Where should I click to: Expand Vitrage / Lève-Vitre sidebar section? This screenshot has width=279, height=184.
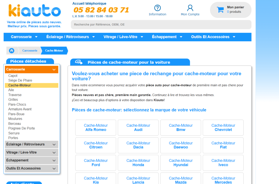(x=32, y=152)
